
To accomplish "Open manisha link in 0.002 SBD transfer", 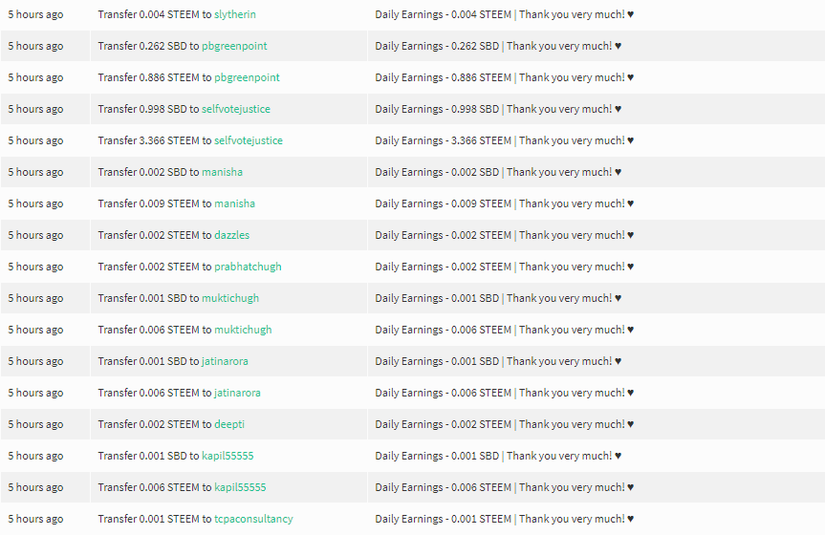I will [x=222, y=172].
